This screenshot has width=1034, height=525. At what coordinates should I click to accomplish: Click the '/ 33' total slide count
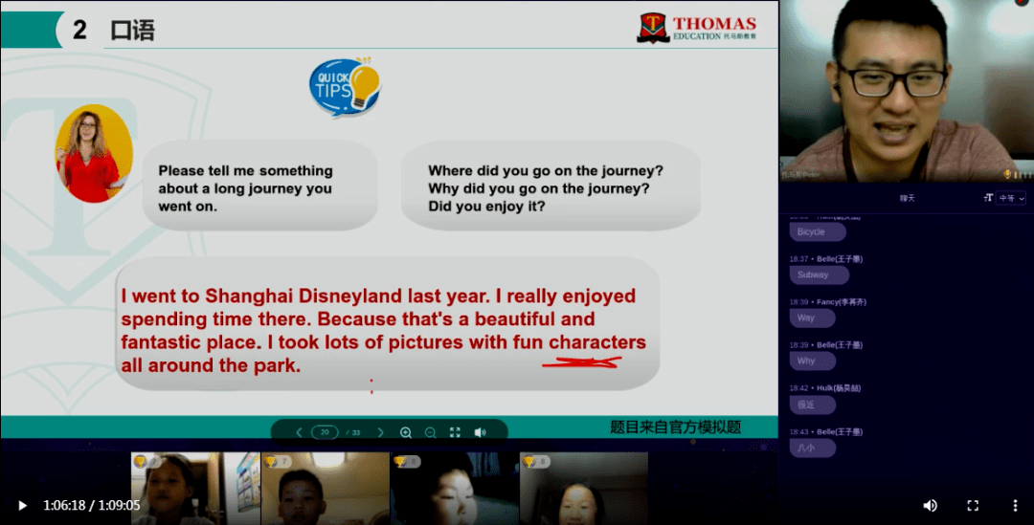[x=354, y=433]
